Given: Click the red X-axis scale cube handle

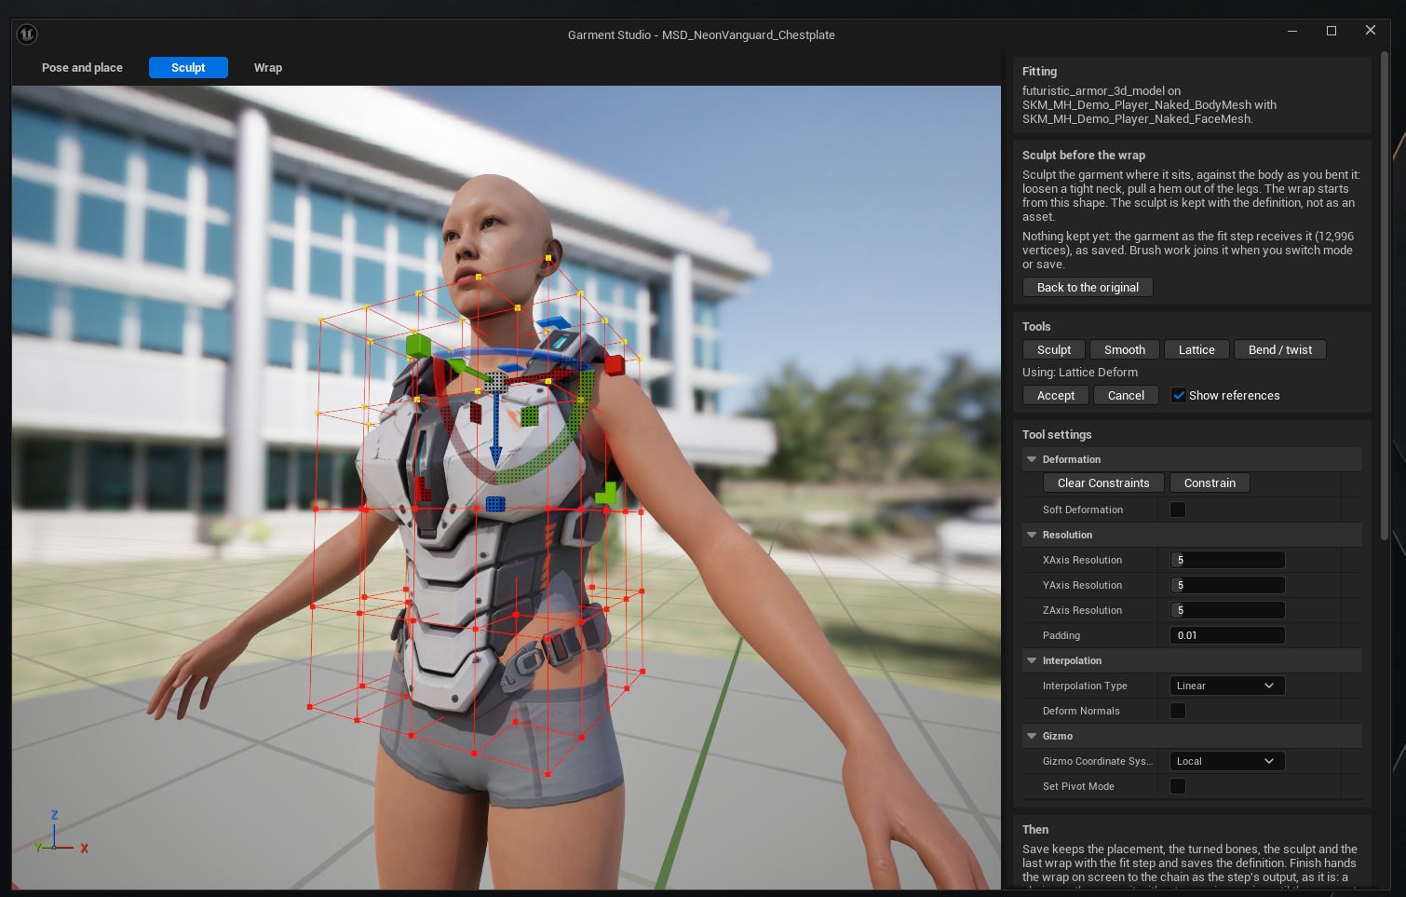Looking at the screenshot, I should click(615, 364).
